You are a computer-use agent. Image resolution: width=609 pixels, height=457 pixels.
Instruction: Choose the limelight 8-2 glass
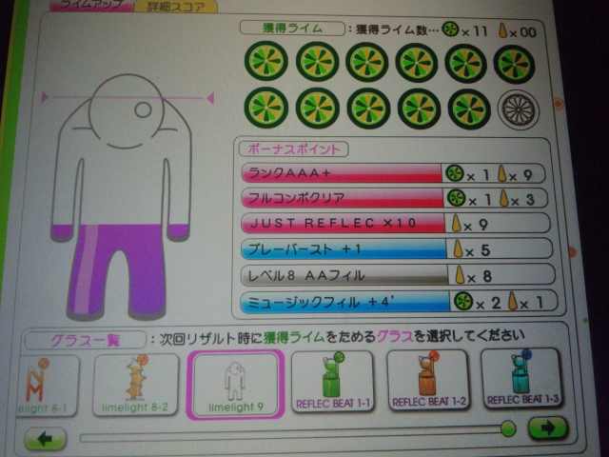135,385
